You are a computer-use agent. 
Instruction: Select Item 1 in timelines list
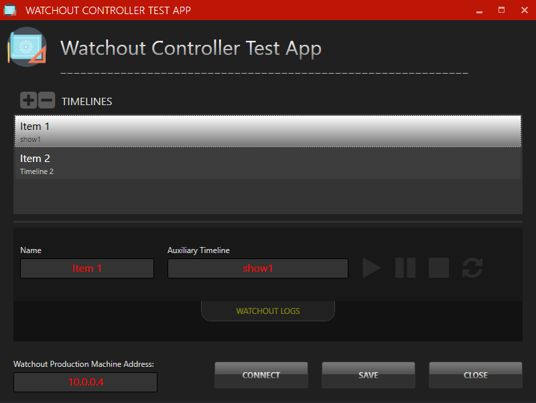268,131
